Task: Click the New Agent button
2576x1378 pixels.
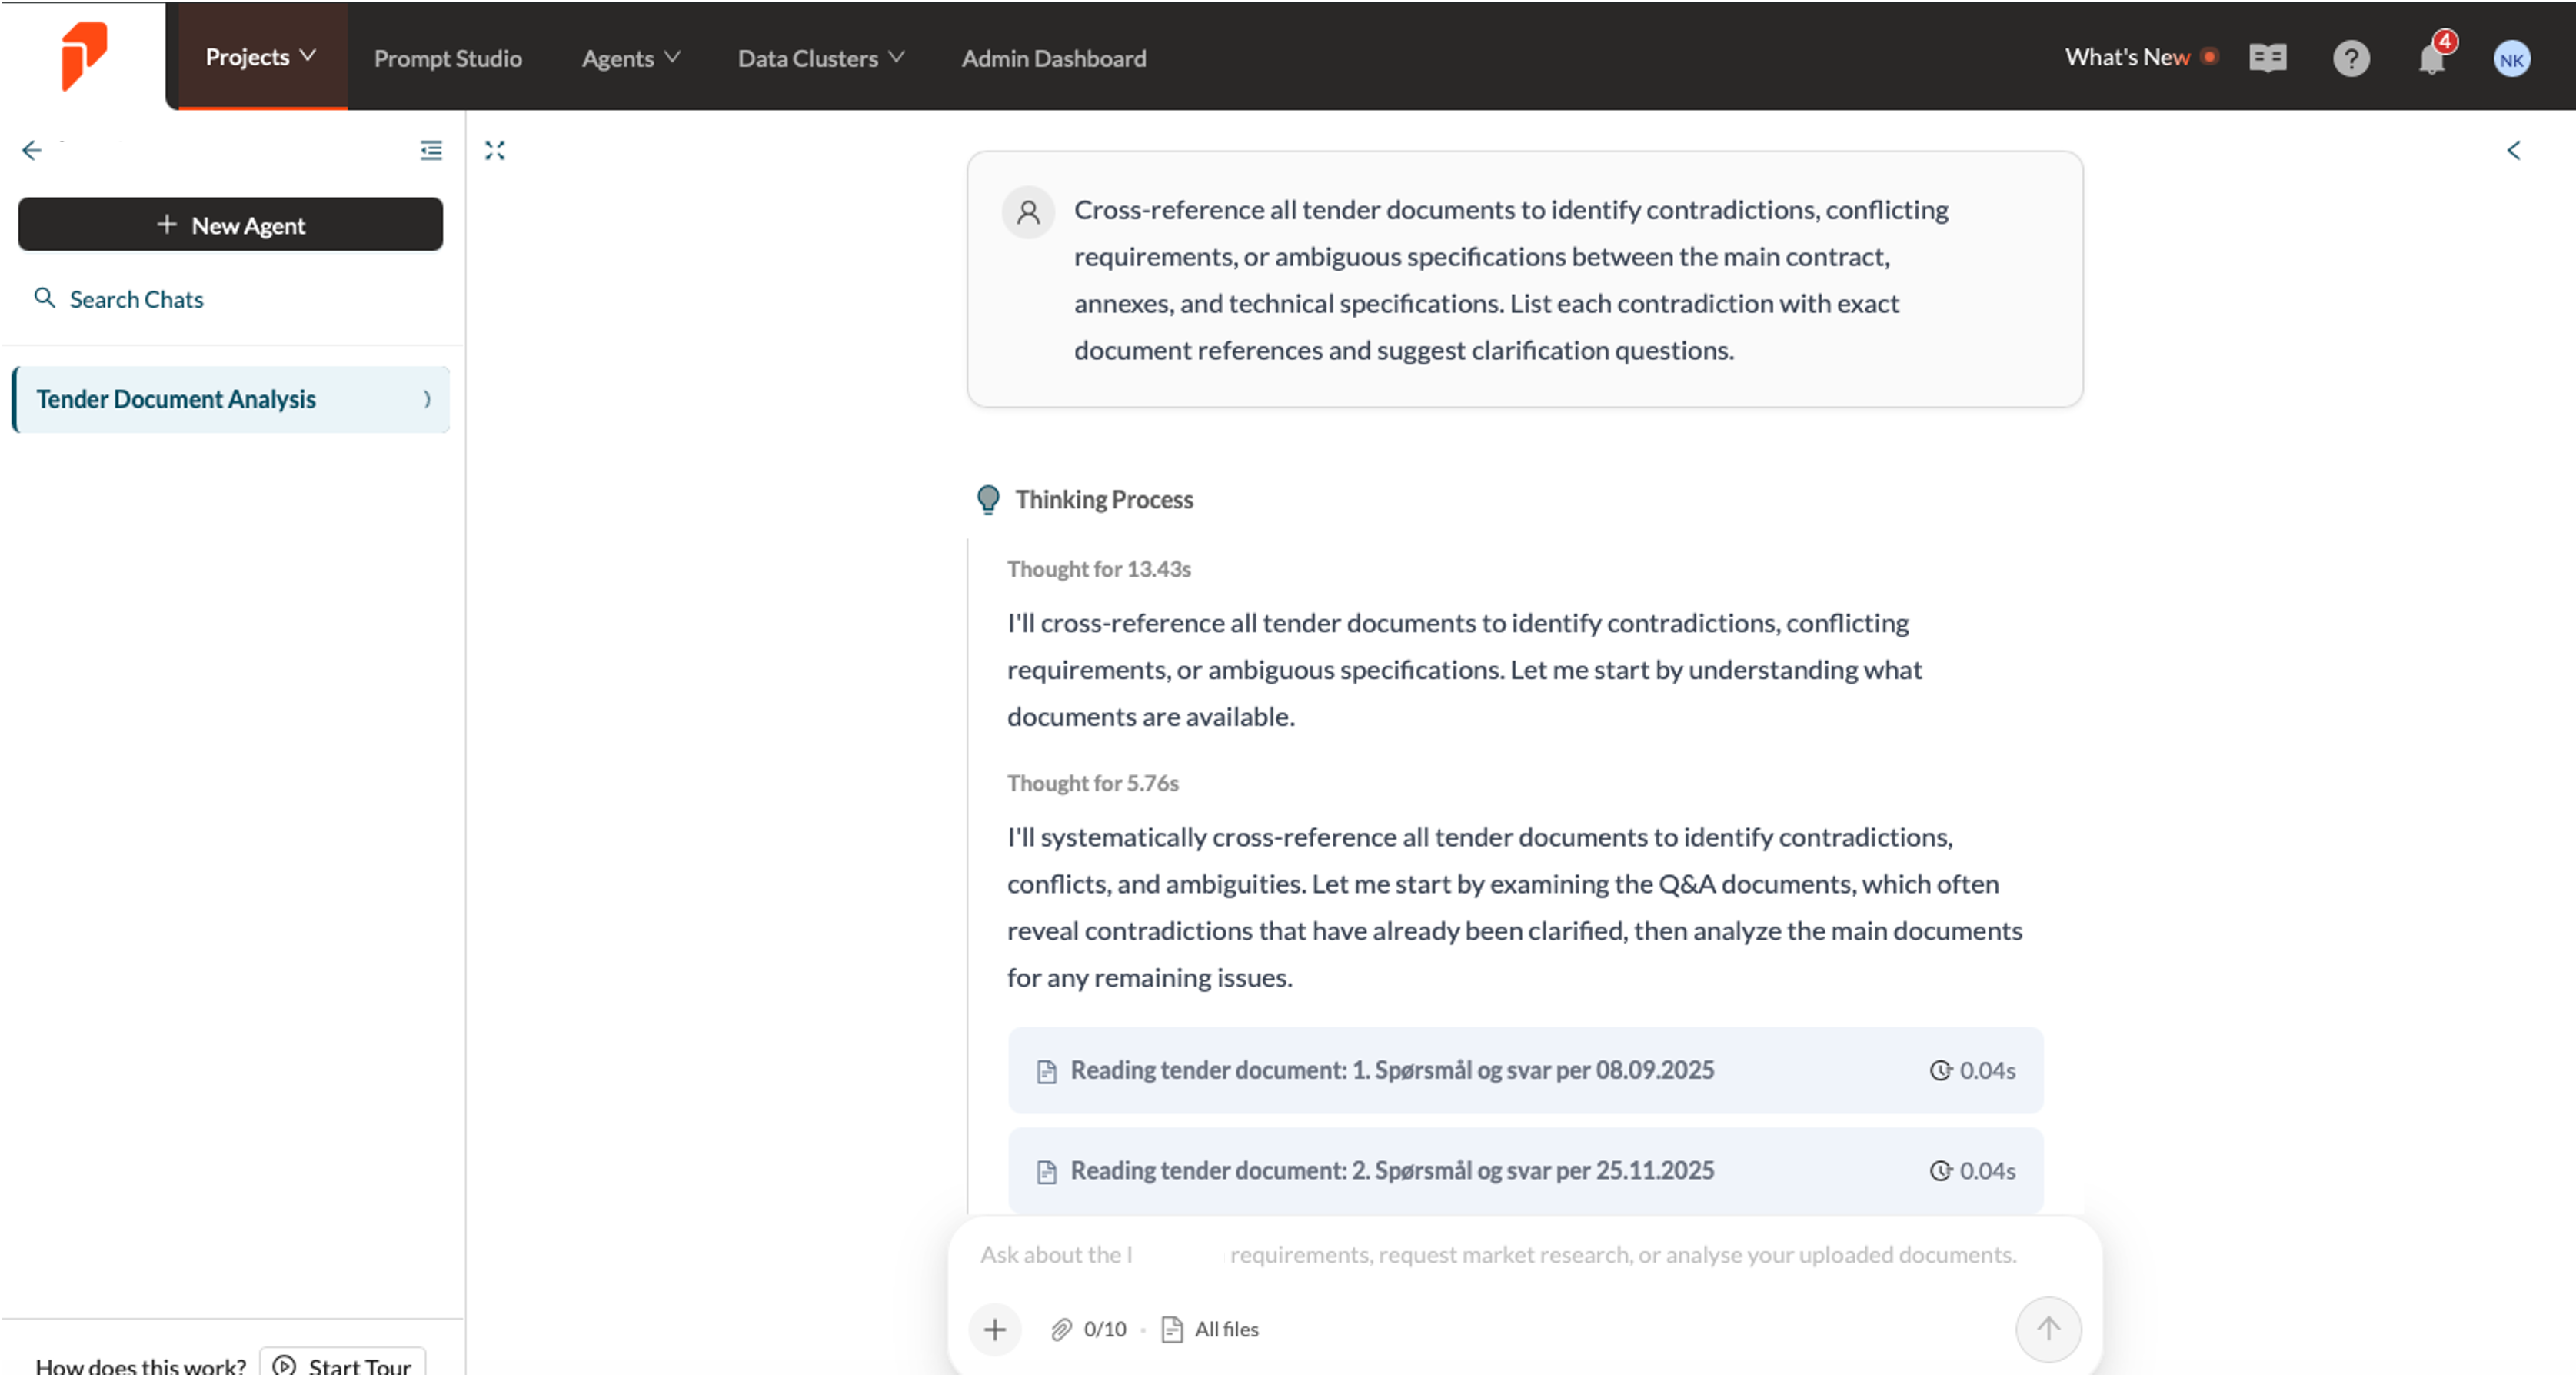Action: 230,225
